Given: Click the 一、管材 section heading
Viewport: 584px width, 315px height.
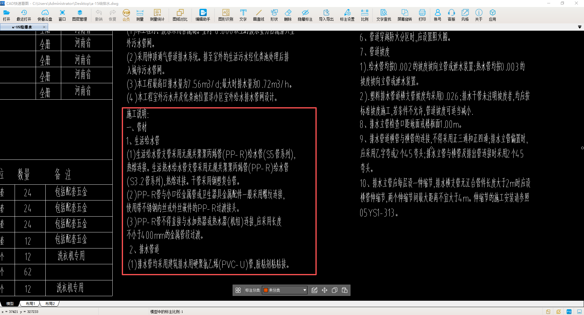Looking at the screenshot, I should point(137,127).
